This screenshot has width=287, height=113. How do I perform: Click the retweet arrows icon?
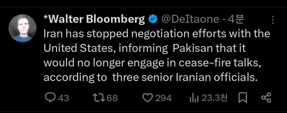pos(99,98)
